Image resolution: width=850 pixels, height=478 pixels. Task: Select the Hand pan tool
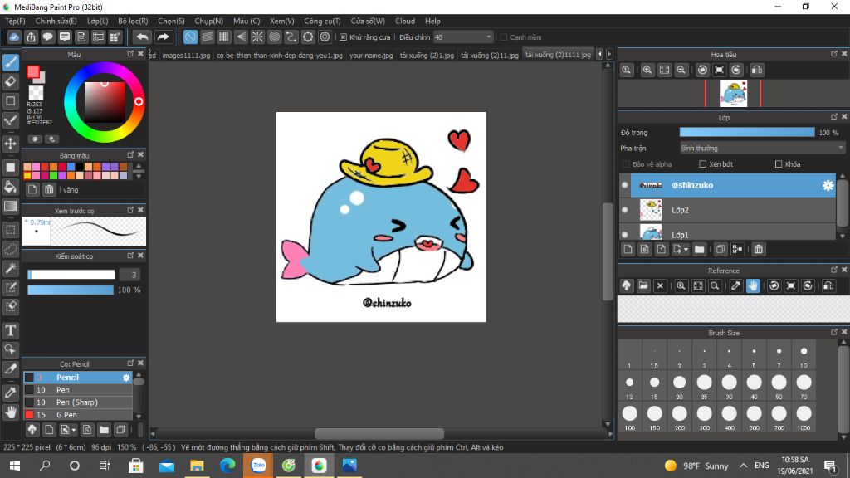[10, 412]
